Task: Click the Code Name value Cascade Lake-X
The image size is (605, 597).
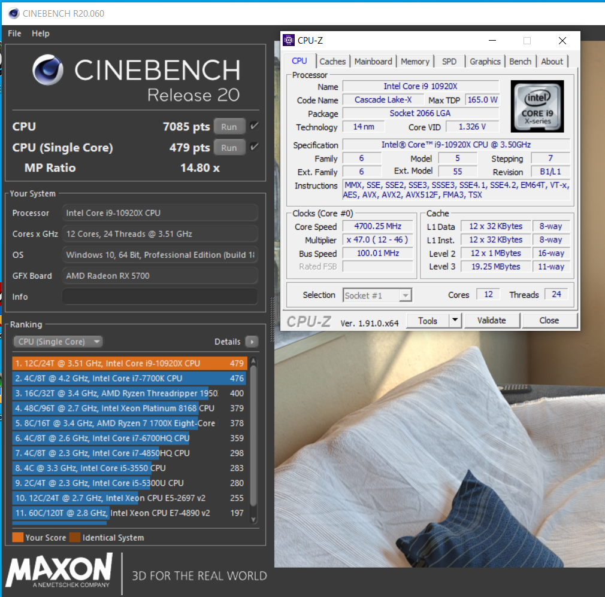Action: point(383,100)
